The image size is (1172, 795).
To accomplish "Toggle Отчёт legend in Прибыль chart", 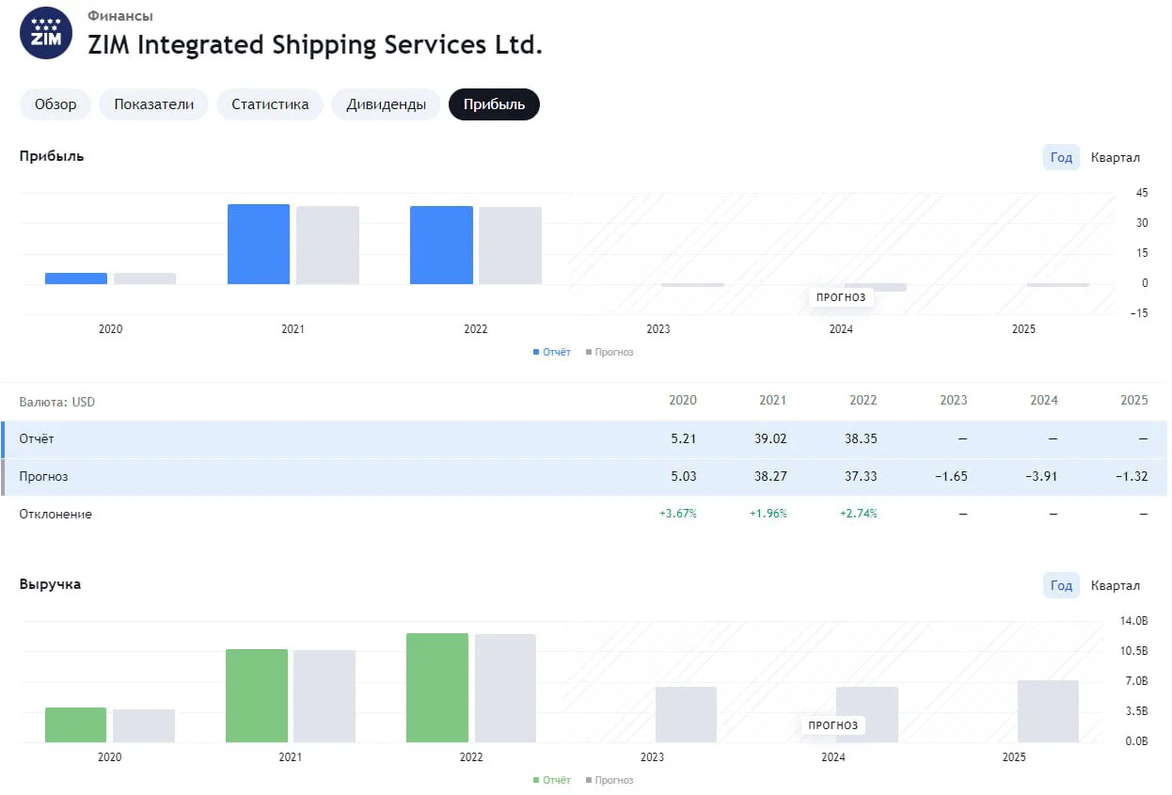I will coord(551,352).
